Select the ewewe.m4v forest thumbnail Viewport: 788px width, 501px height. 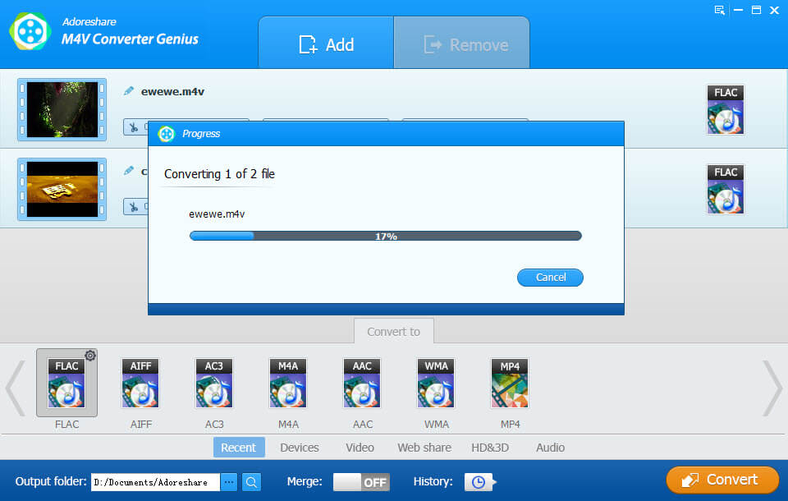point(62,110)
